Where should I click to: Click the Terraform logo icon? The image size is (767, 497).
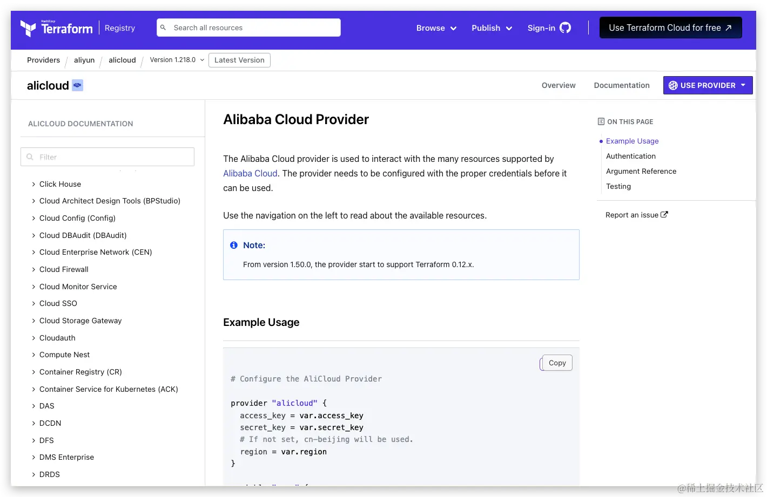[28, 28]
